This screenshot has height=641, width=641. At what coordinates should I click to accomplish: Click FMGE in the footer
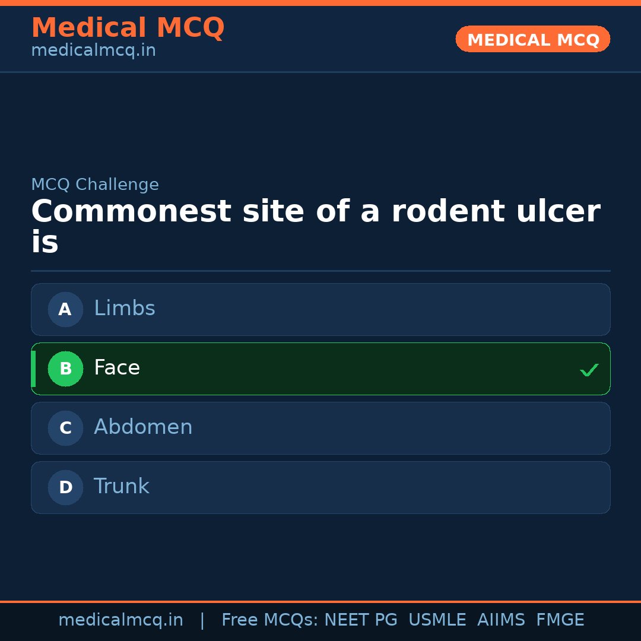(x=560, y=620)
